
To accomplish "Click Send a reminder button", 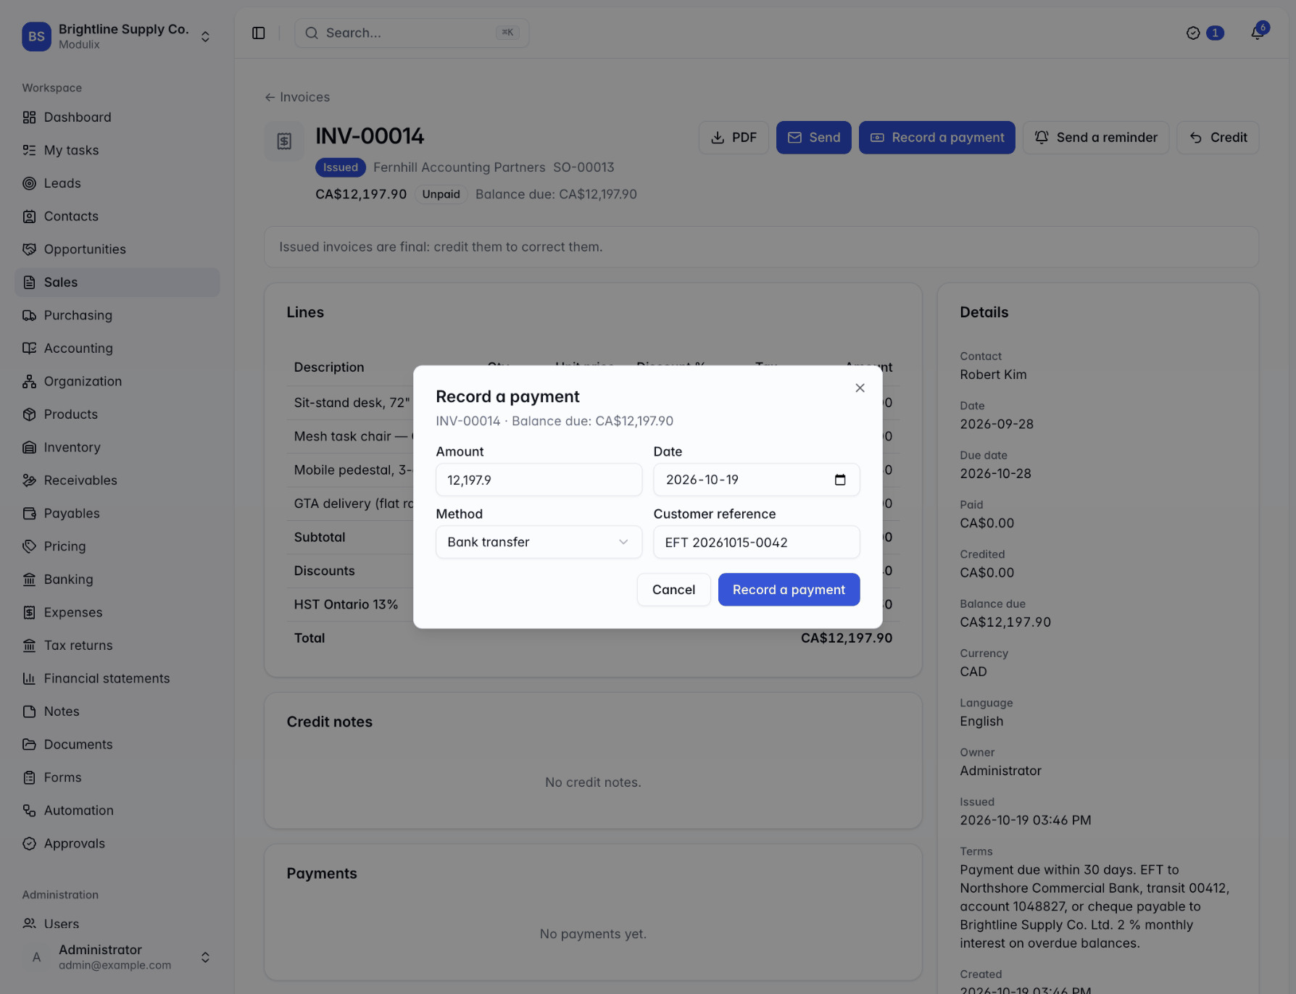I will 1095,138.
